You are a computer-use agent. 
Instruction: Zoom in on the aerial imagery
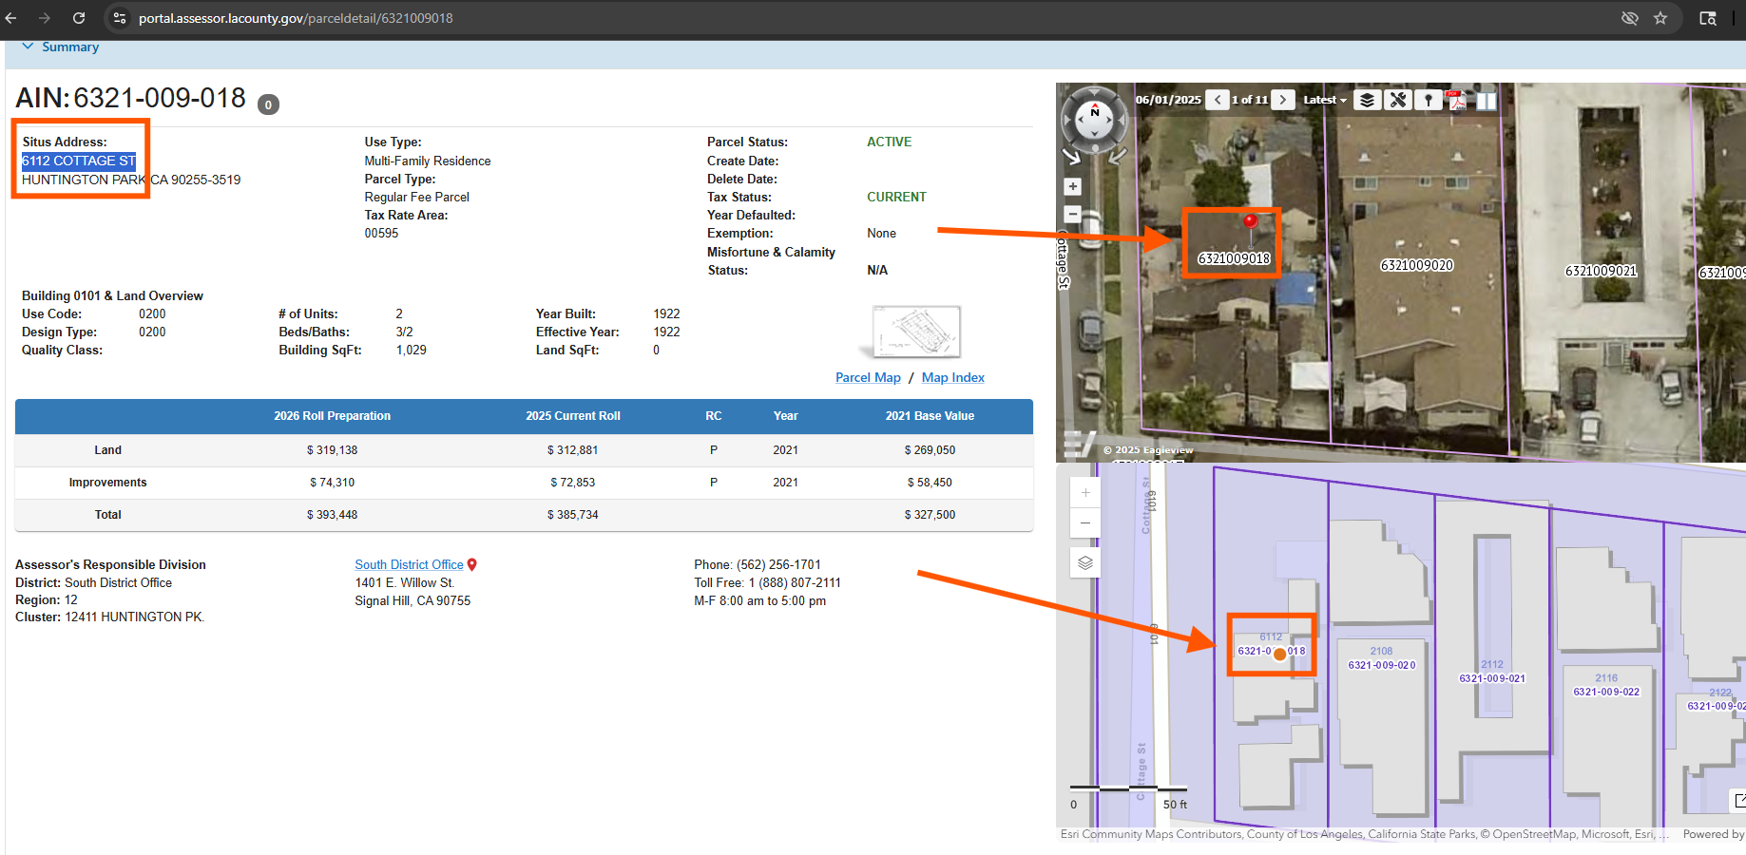[x=1072, y=187]
